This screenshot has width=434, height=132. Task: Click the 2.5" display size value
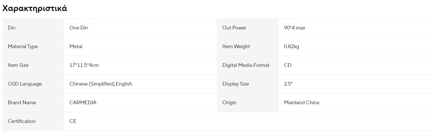click(x=288, y=84)
